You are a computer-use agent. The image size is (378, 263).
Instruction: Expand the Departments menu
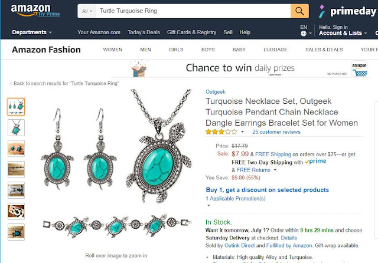pyautogui.click(x=32, y=32)
